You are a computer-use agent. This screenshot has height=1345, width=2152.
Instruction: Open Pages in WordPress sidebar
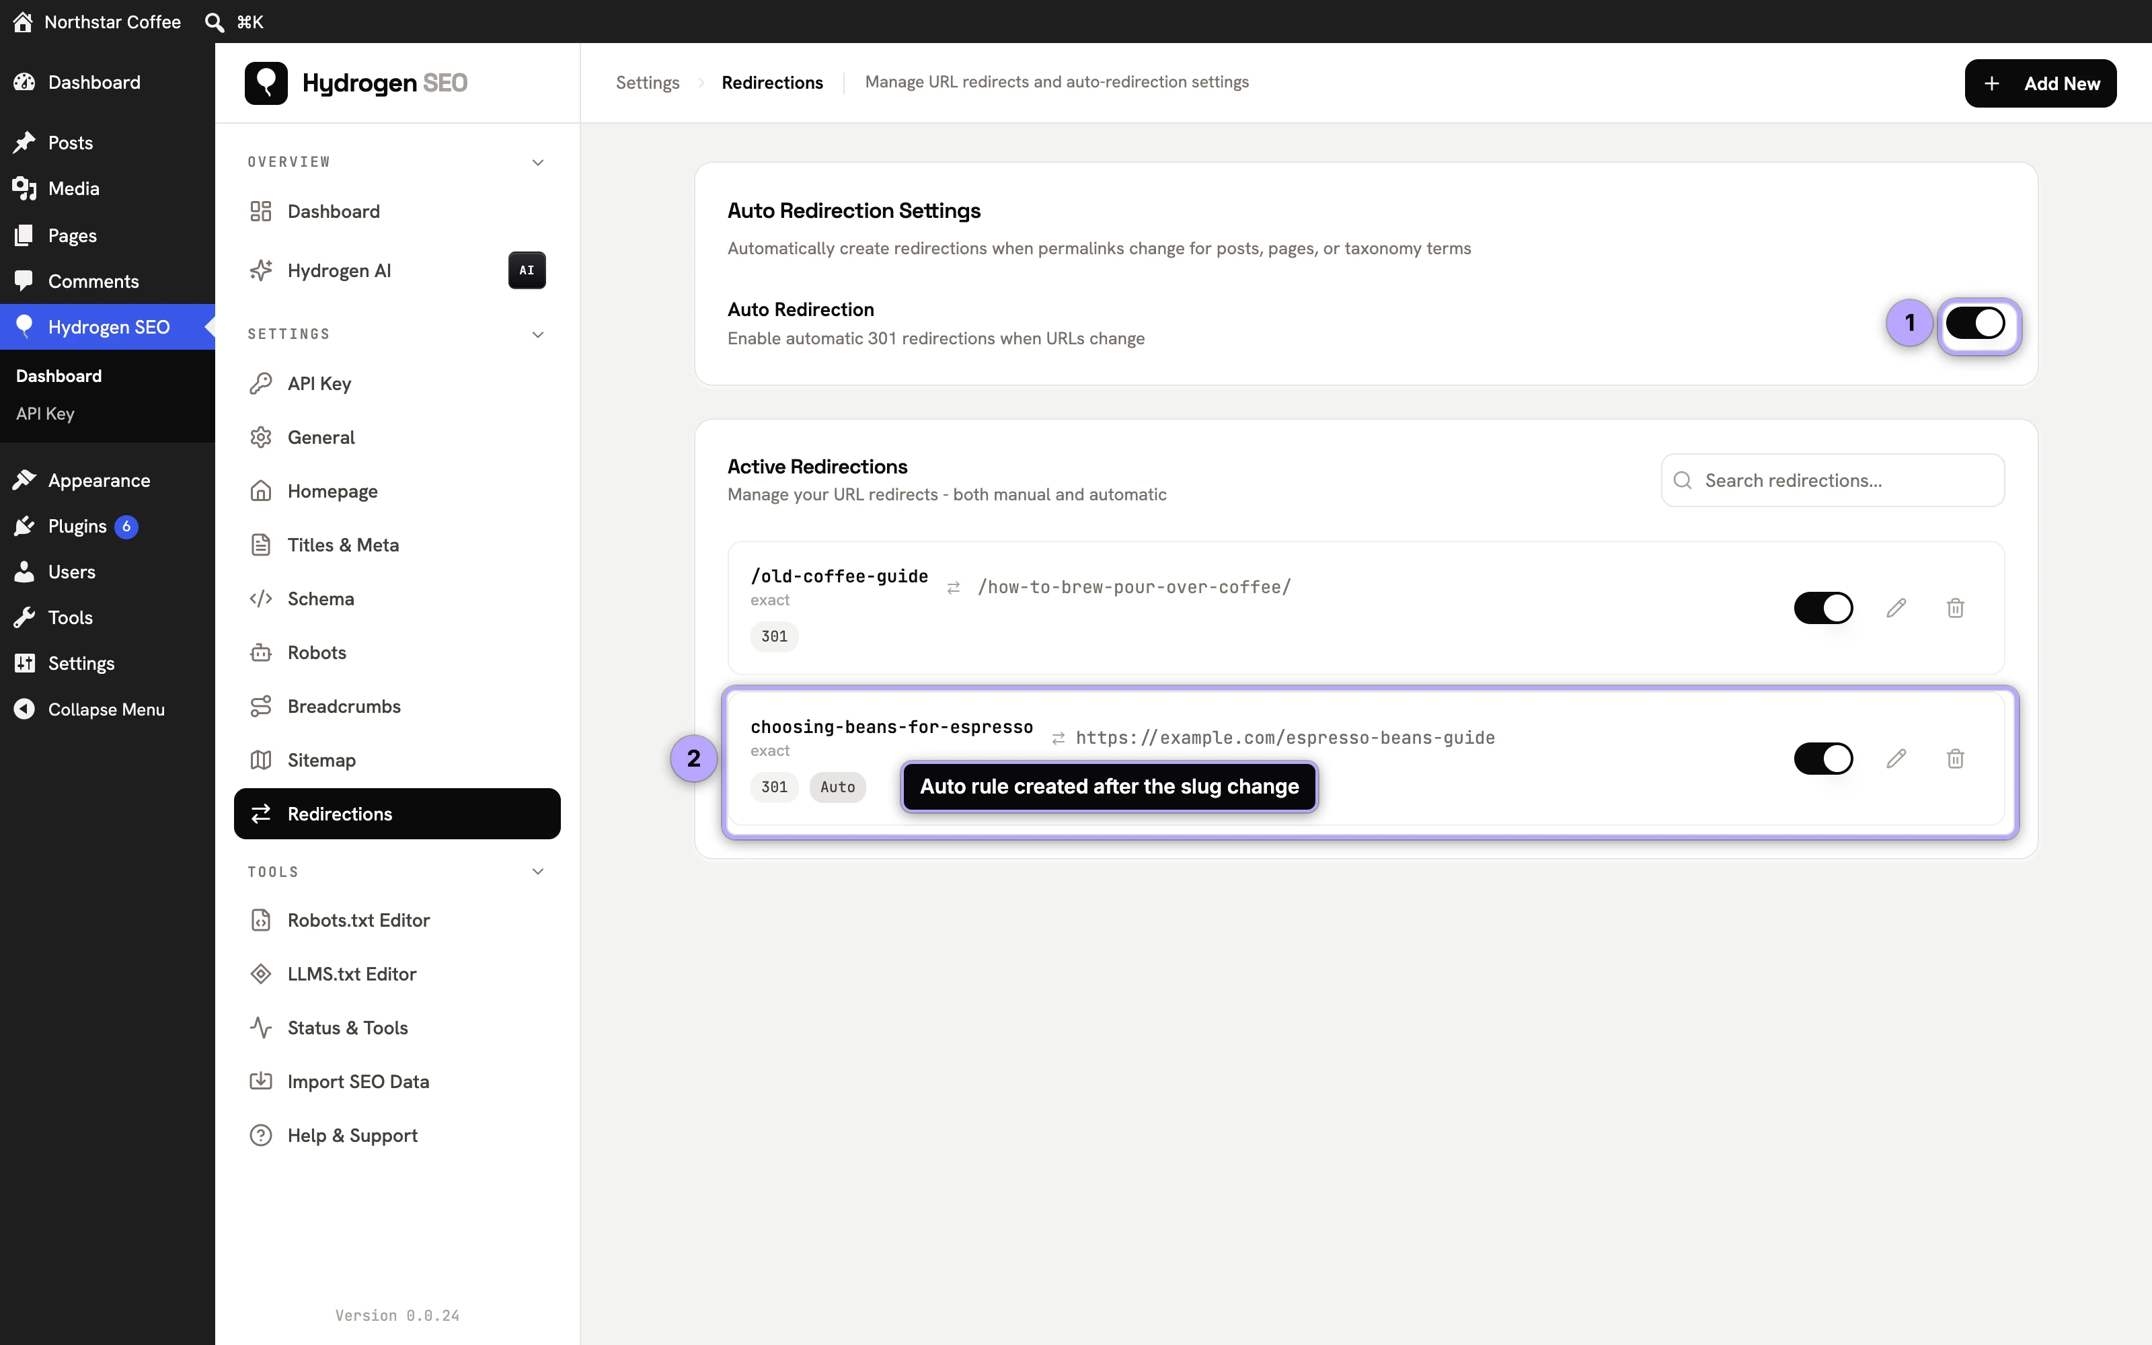[108, 235]
